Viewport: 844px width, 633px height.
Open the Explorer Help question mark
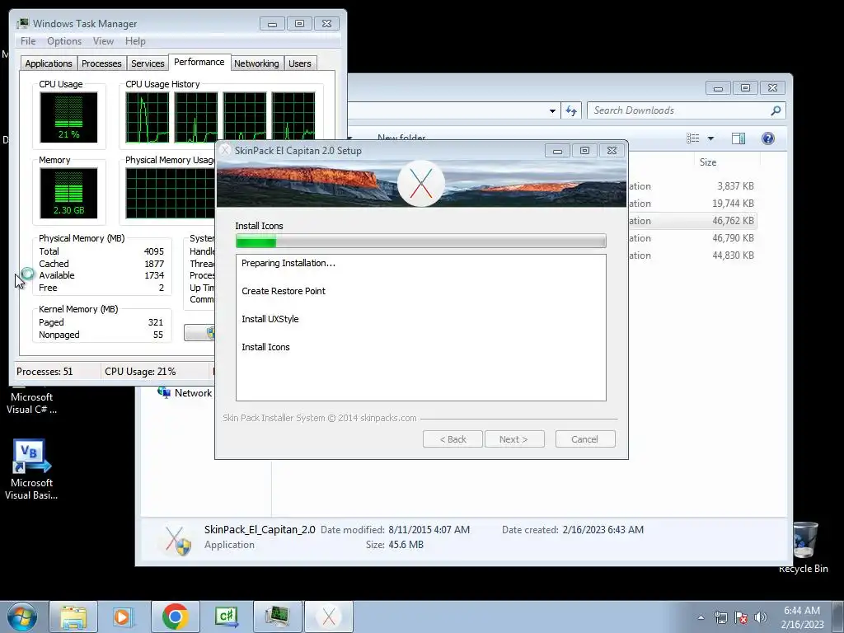coord(768,138)
